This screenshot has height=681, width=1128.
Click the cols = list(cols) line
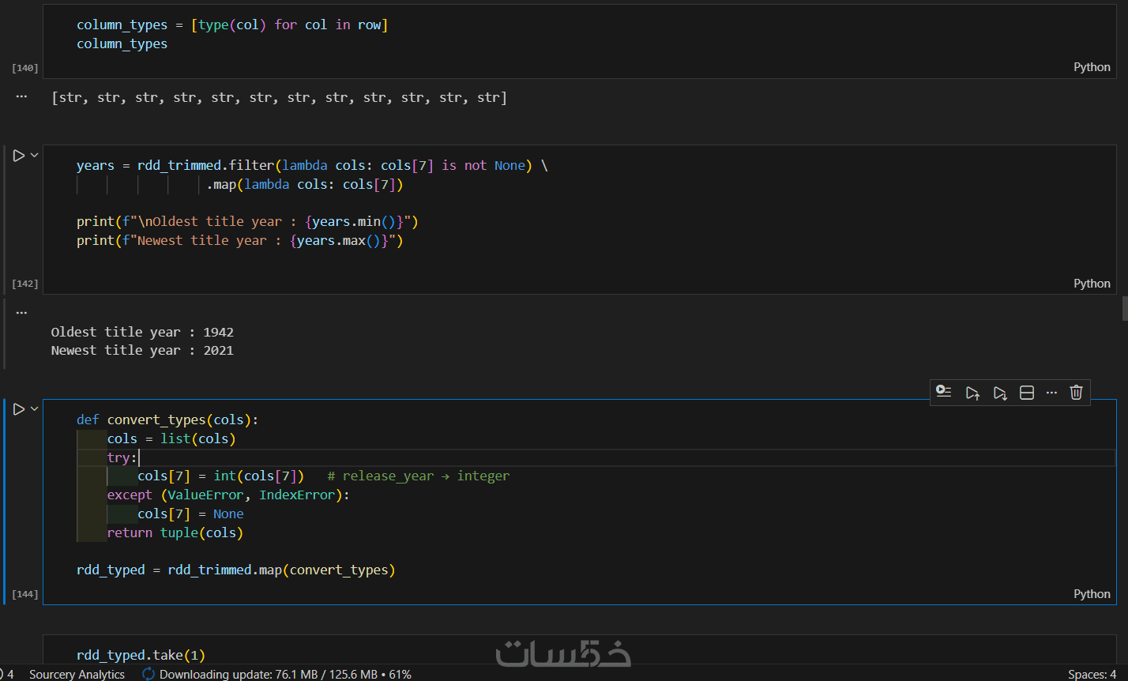point(171,438)
